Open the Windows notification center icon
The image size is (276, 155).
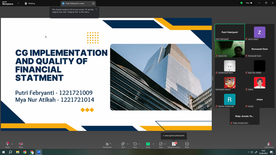[x=271, y=152]
